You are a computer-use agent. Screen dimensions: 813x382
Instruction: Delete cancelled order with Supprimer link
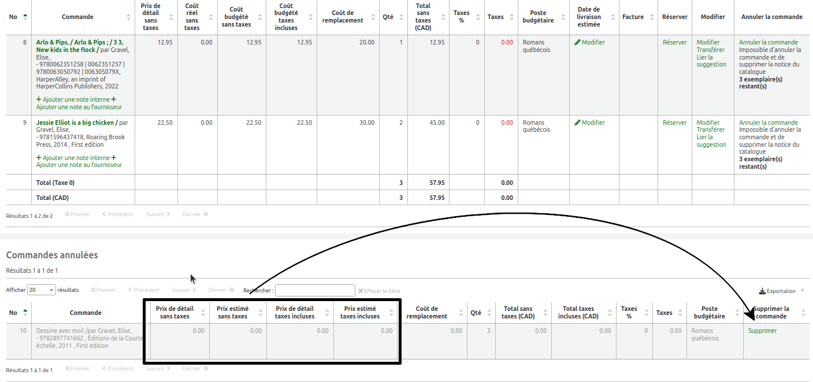pyautogui.click(x=762, y=331)
